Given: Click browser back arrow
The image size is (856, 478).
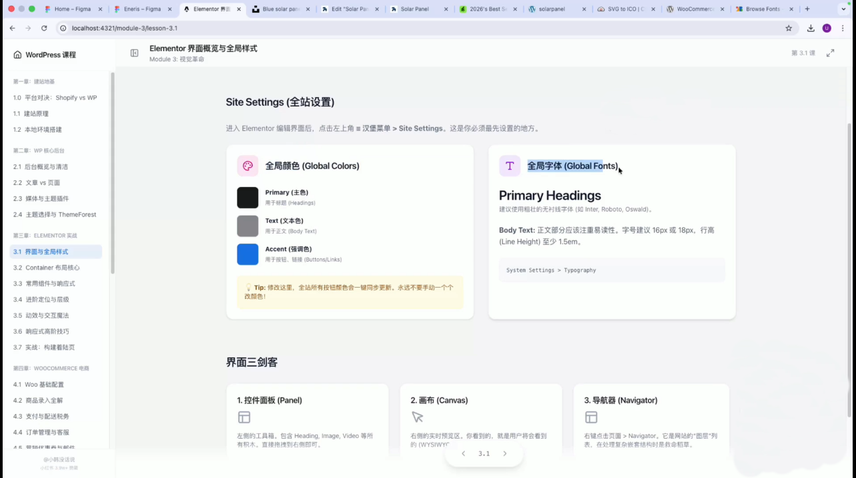Looking at the screenshot, I should point(12,28).
